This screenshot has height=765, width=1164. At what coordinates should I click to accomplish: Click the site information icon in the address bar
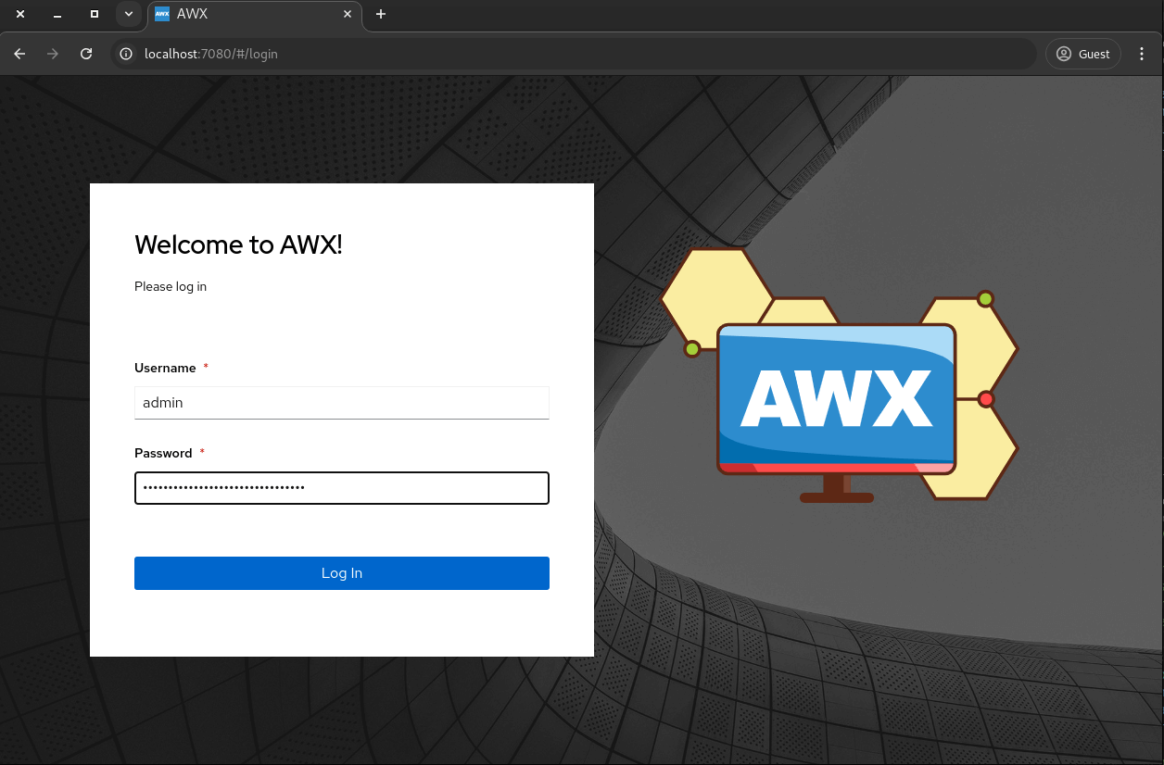[125, 53]
